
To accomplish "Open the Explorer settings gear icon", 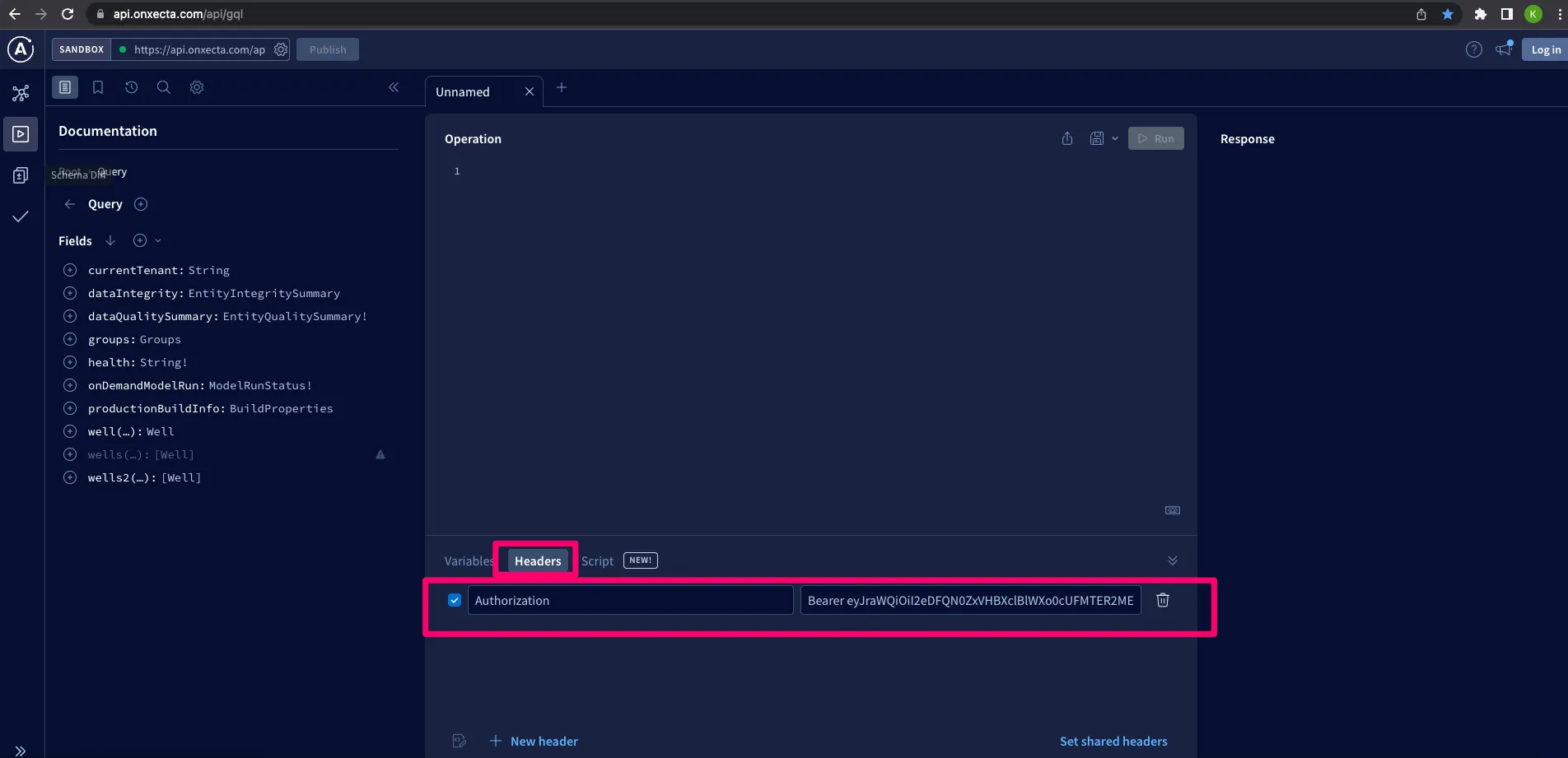I will (197, 87).
